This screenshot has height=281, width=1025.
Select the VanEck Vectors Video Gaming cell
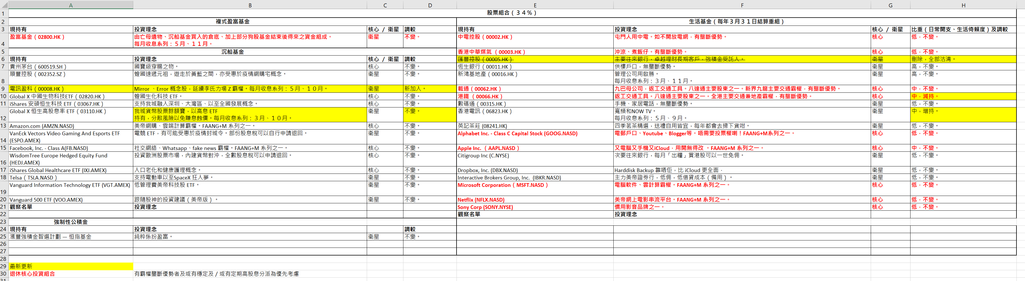coord(71,137)
